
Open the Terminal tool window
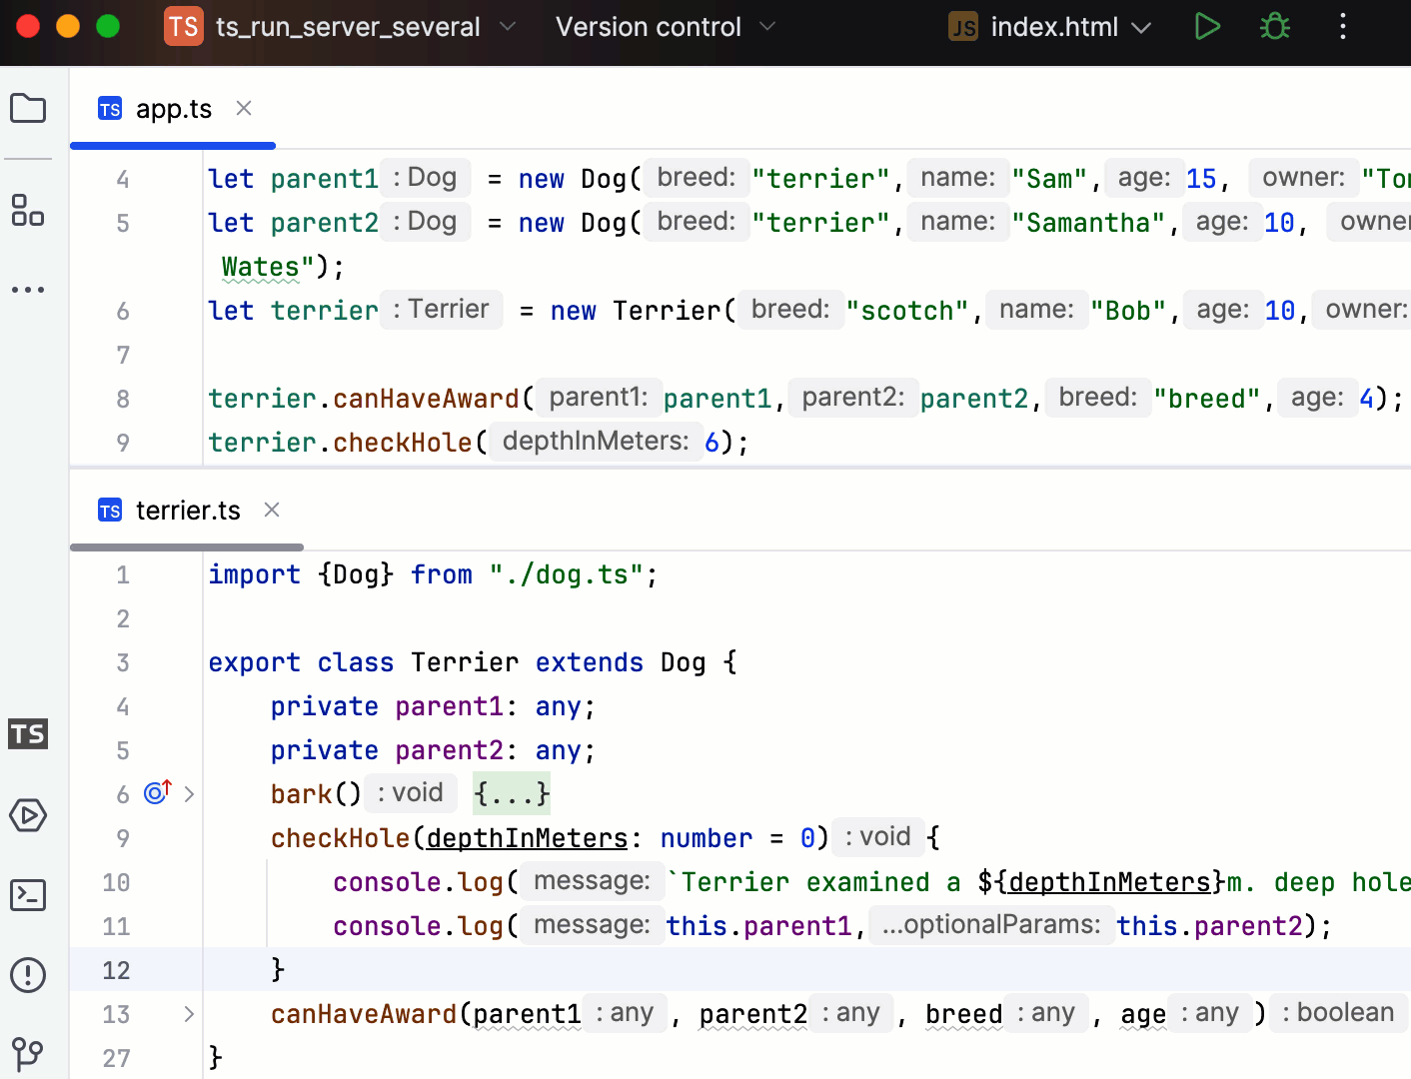tap(28, 895)
